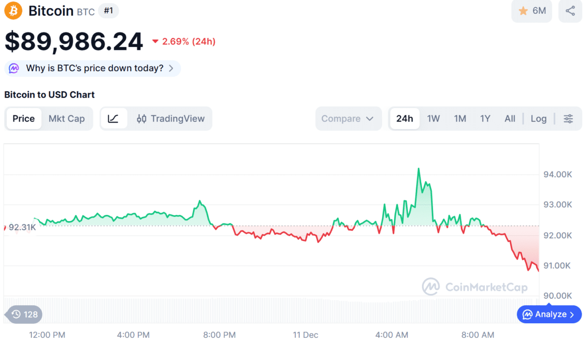Screen dimensions: 587x355
Task: Select the Price chart toggle
Action: 23,119
